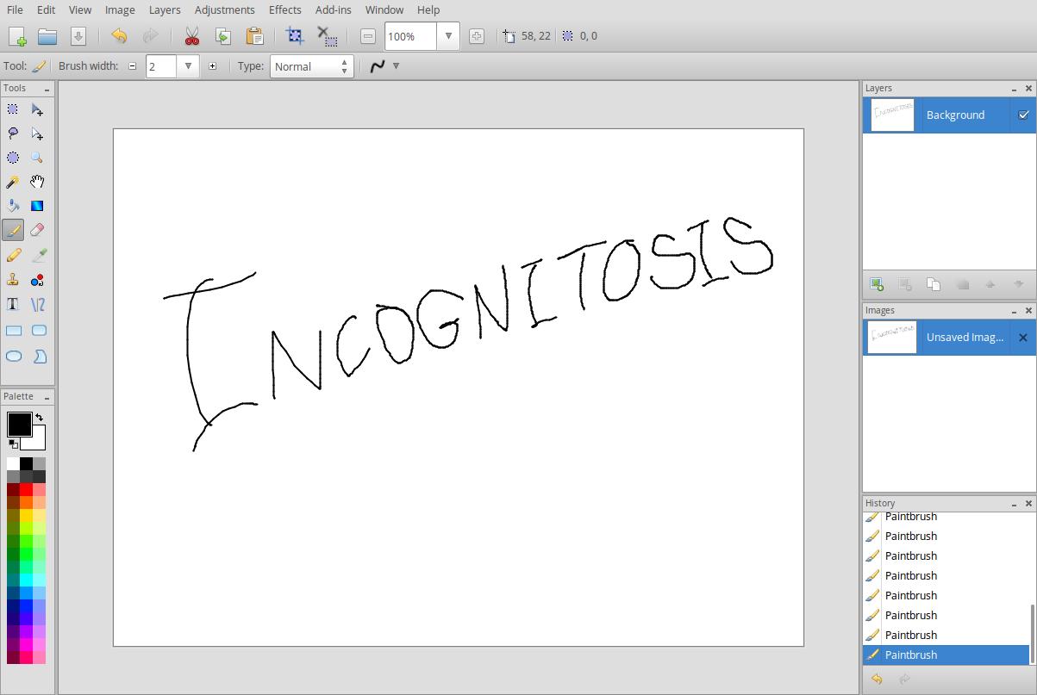Select the Eraser tool
This screenshot has height=695, width=1037.
(37, 230)
